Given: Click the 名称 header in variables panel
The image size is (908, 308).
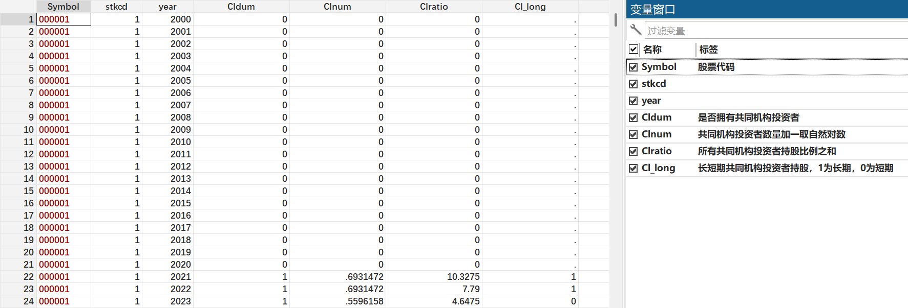Looking at the screenshot, I should (x=652, y=50).
